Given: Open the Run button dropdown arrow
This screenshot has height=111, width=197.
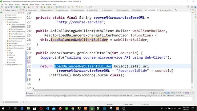Looking at the screenshot, I should (26, 7).
